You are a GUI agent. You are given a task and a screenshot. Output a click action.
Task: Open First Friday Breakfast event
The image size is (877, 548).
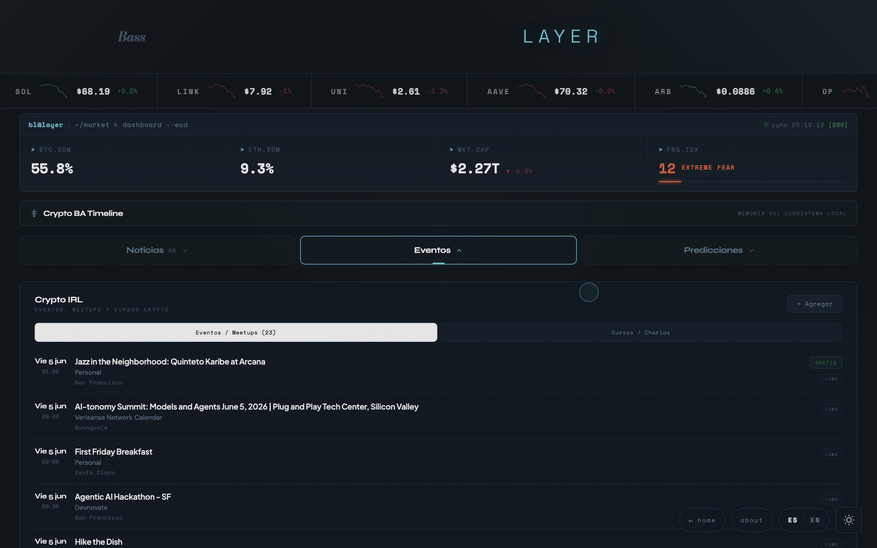[113, 452]
